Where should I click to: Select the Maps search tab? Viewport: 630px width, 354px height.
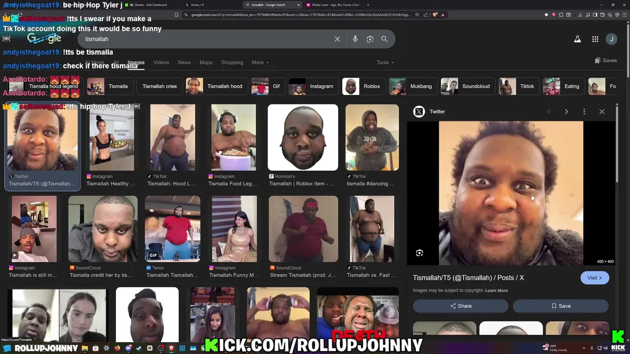pyautogui.click(x=206, y=62)
